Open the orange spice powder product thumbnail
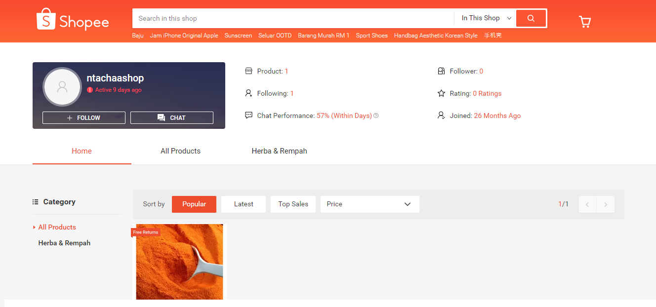The image size is (656, 307). coord(180,262)
